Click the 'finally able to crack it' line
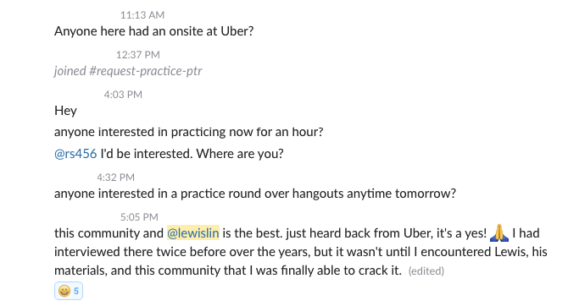Screen dimensions: 568x306 228,270
